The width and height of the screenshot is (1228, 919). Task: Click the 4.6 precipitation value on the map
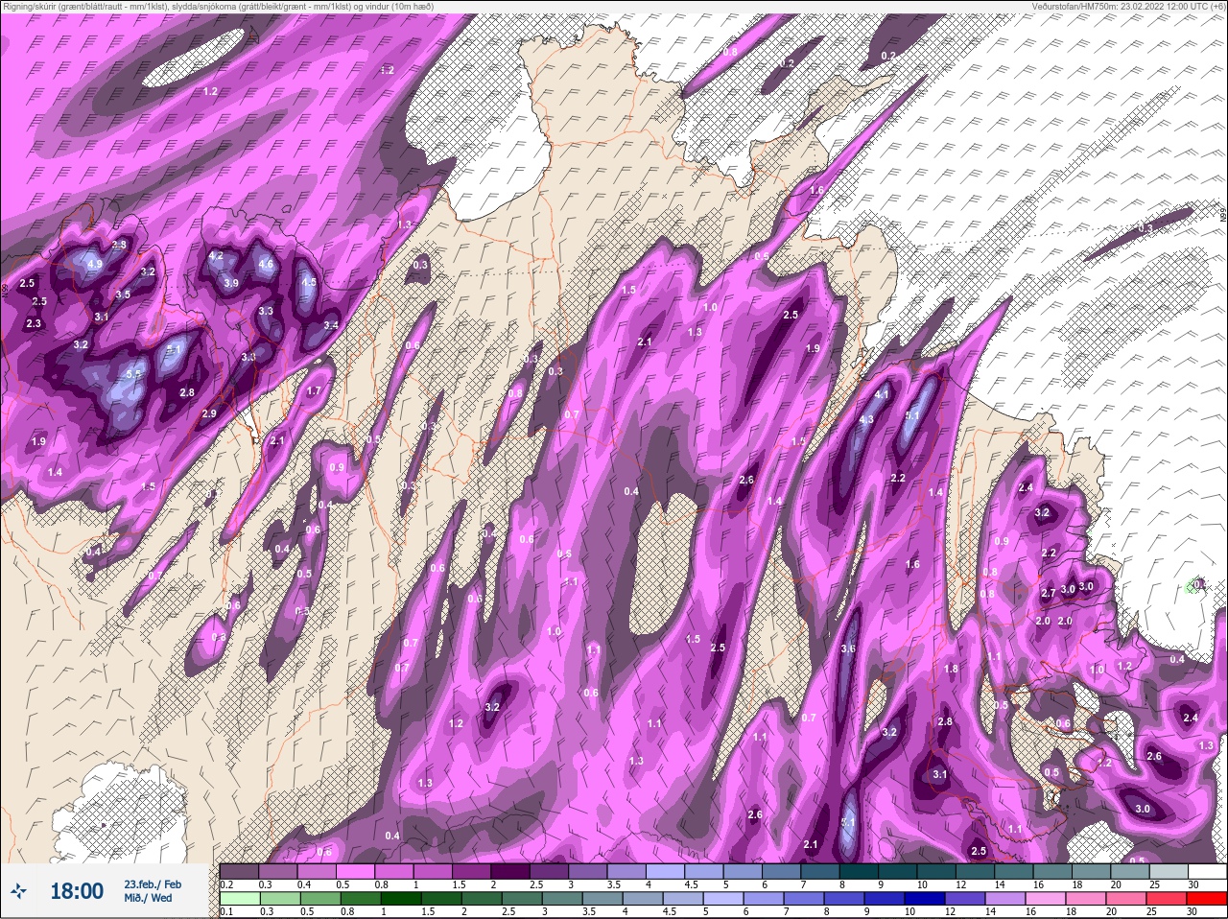266,265
